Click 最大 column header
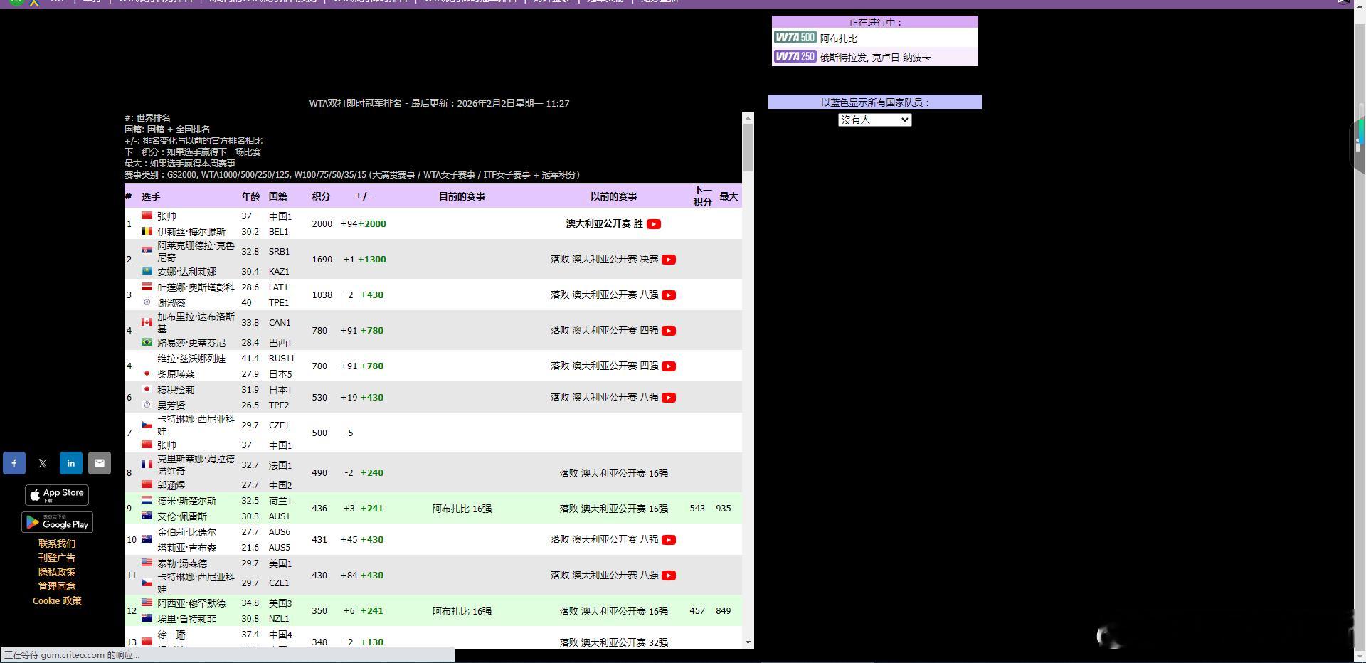The height and width of the screenshot is (663, 1366). click(729, 196)
